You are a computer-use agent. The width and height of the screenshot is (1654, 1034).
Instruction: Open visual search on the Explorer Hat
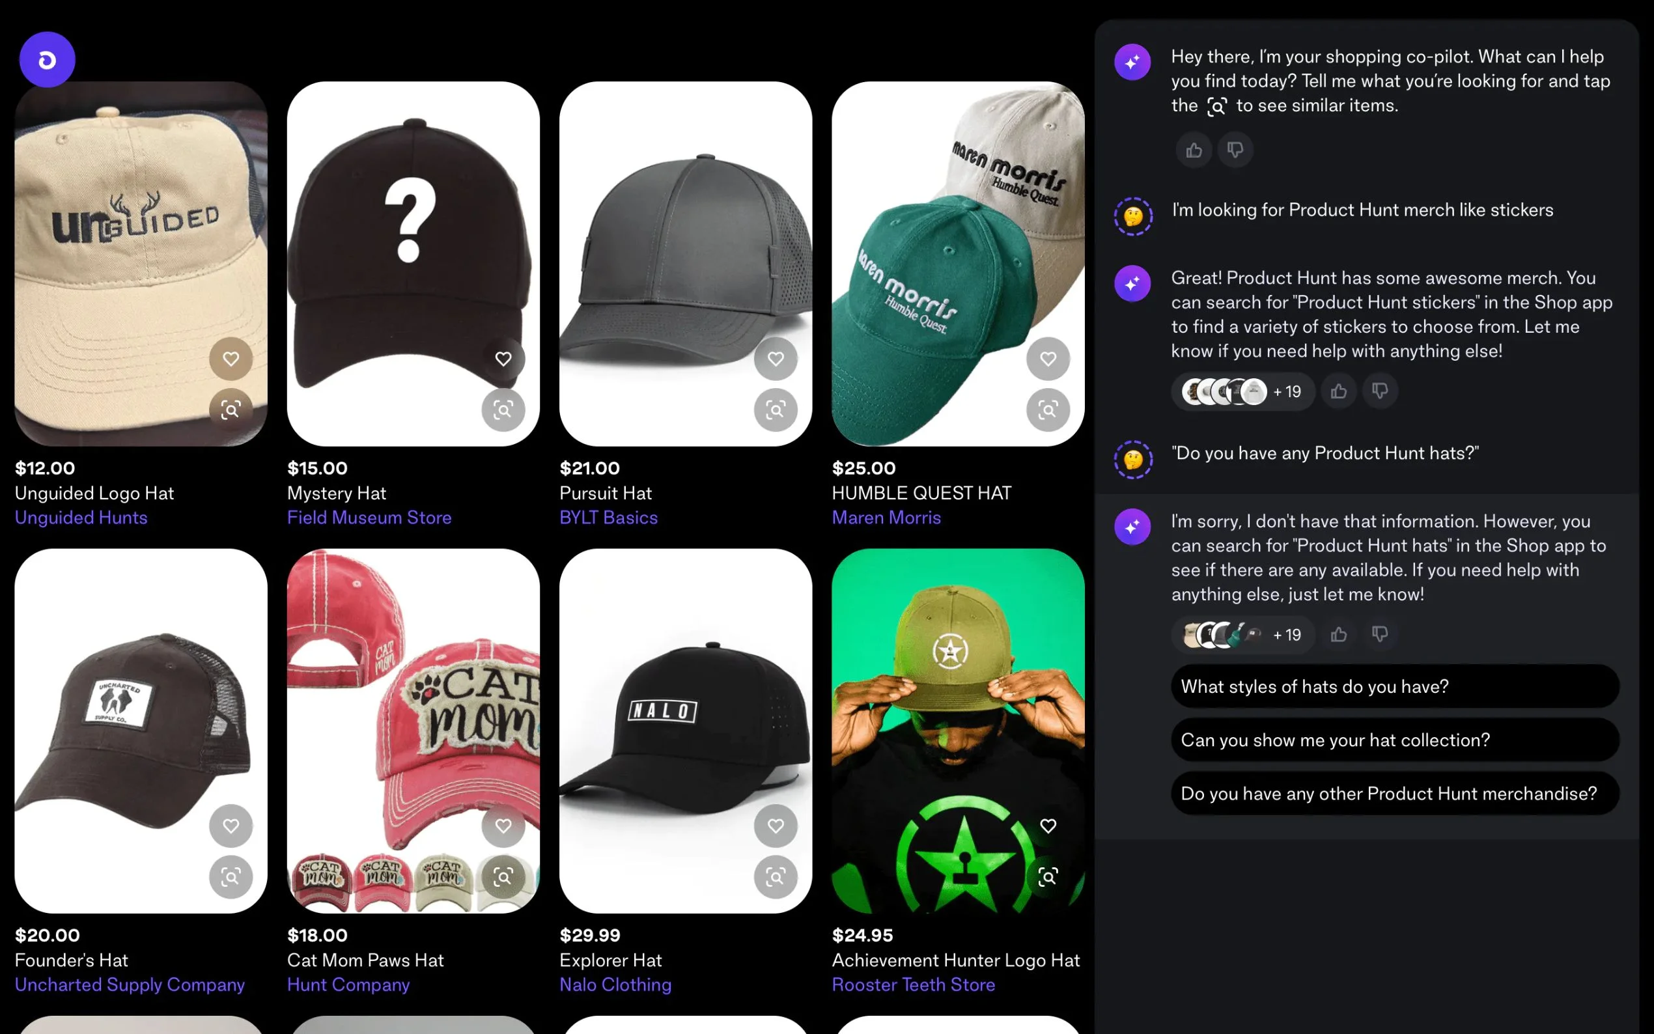point(776,876)
